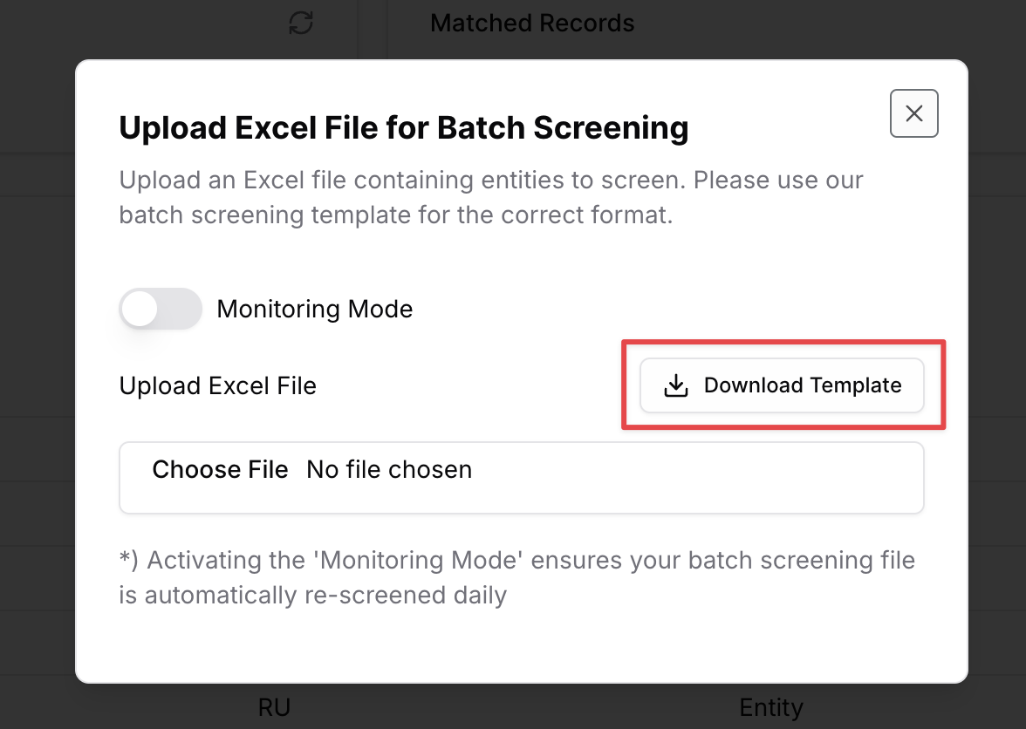
Task: Click empty area of the file input box
Action: tap(694, 478)
